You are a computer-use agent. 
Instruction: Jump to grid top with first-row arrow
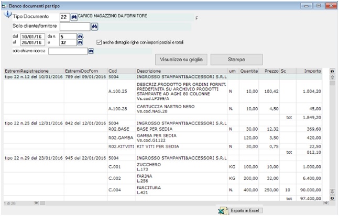coord(332,71)
